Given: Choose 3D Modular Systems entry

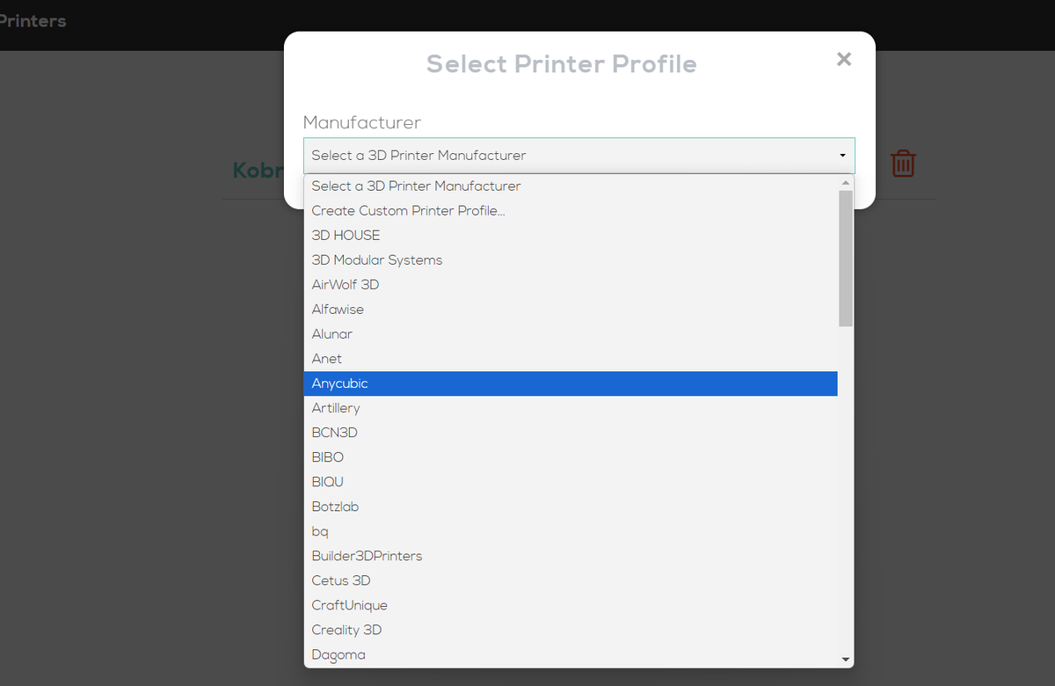Looking at the screenshot, I should click(376, 260).
